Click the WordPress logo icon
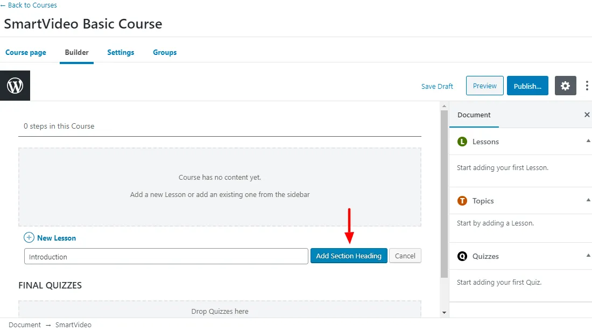The width and height of the screenshot is (592, 331). click(15, 86)
